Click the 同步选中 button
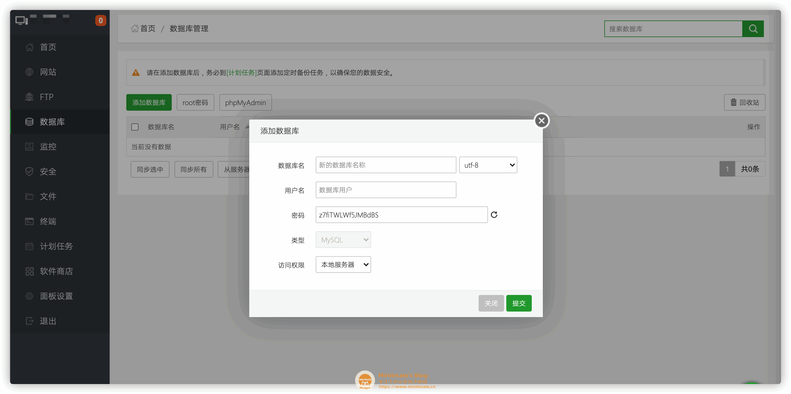791x394 pixels. click(150, 169)
